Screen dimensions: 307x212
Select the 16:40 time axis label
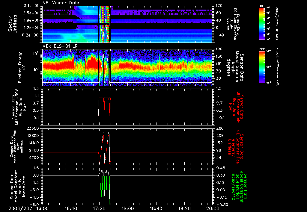coord(71,208)
